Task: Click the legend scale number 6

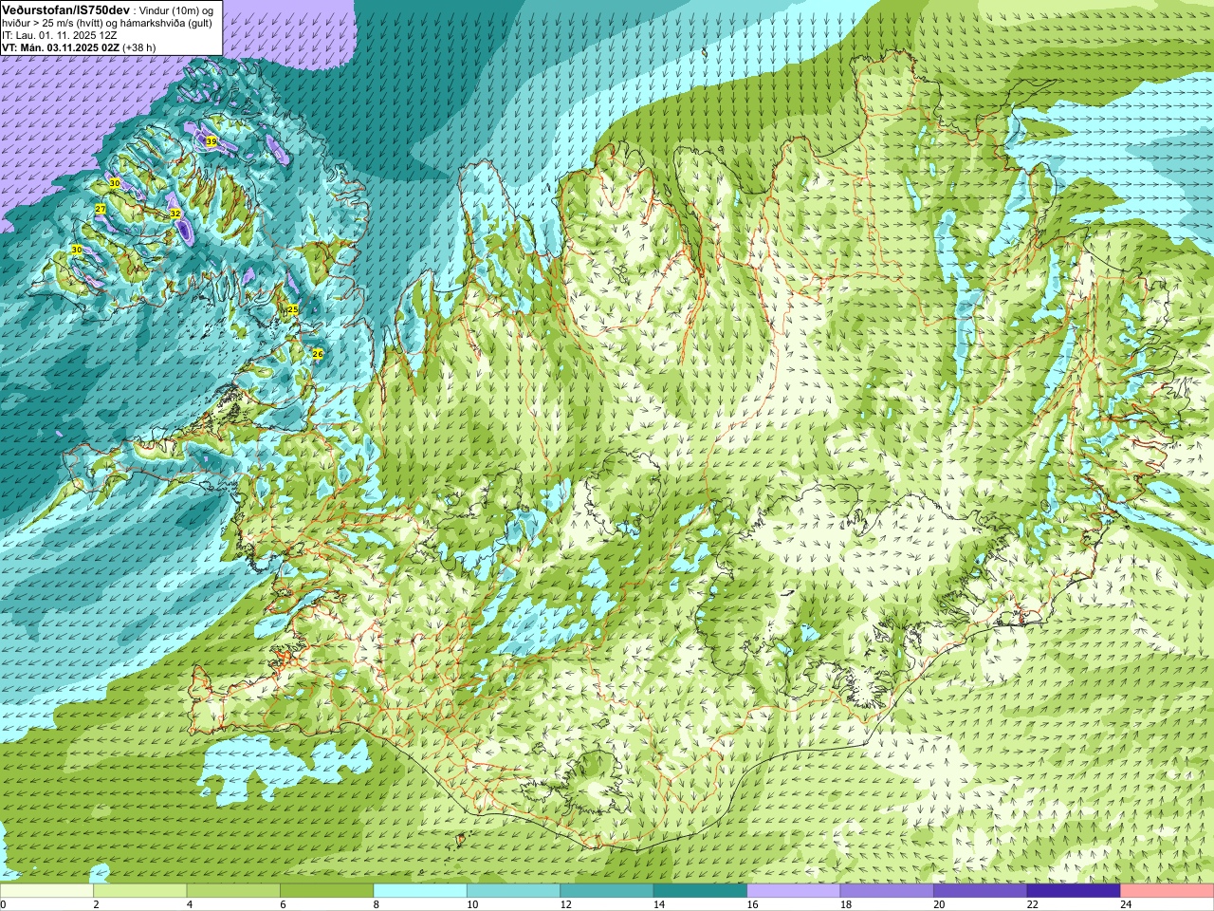Action: pyautogui.click(x=283, y=904)
